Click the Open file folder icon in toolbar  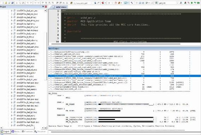(x=6, y=3)
